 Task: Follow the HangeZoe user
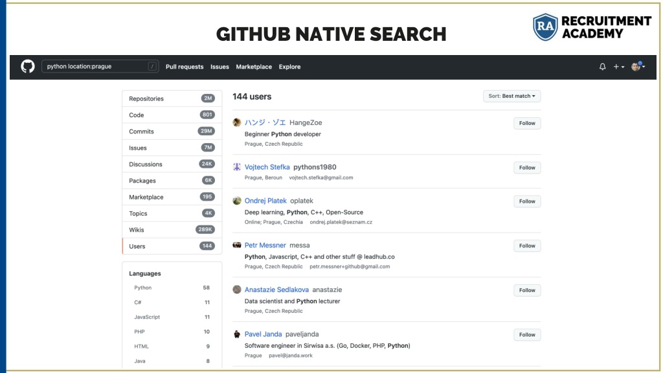527,123
